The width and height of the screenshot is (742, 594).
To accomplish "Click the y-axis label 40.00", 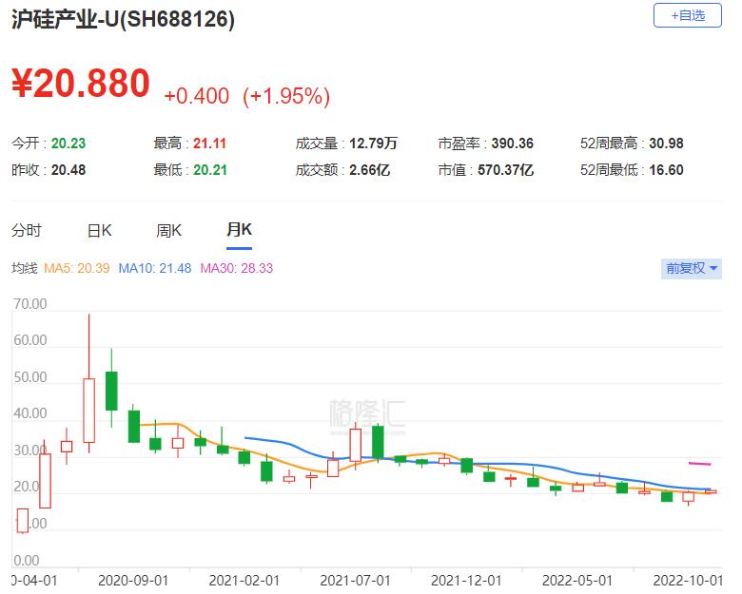I will coord(30,413).
